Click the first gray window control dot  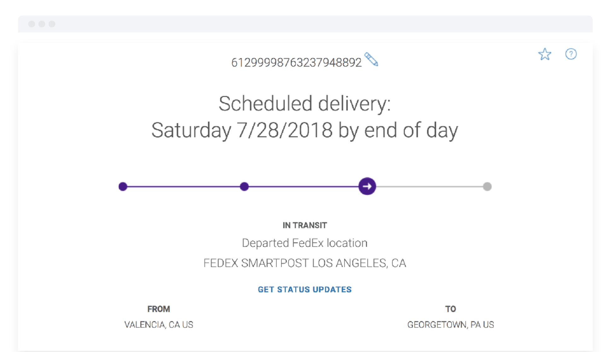tap(32, 24)
